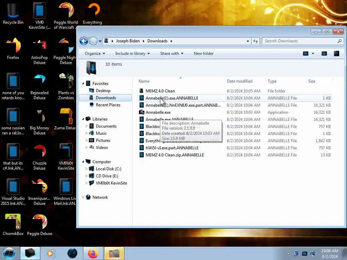Viewport: 347px width, 260px height.
Task: Sort by the Type column header
Action: tap(286, 81)
